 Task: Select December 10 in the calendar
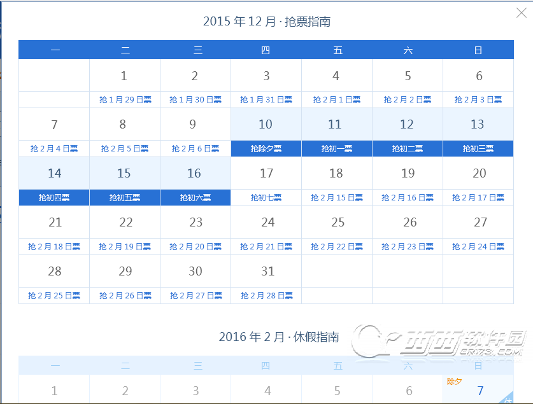(x=266, y=124)
